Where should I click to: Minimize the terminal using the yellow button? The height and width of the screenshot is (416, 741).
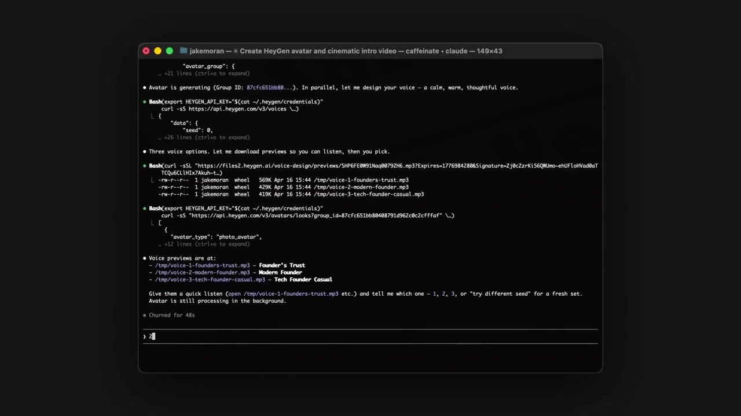point(157,51)
